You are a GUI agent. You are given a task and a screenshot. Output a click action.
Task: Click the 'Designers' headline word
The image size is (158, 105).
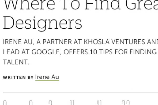[42, 23]
